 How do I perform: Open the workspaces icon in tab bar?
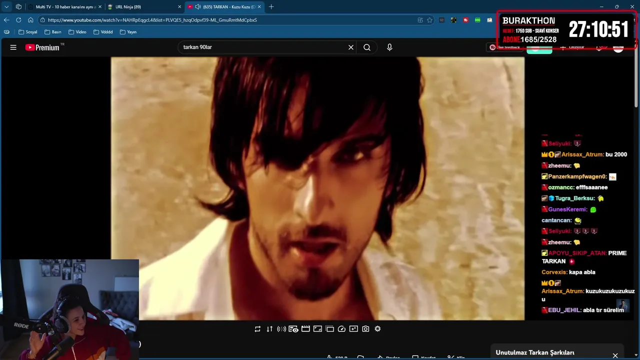[x=18, y=7]
